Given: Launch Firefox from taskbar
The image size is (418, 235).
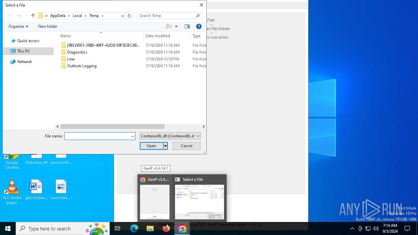Looking at the screenshot, I should click(x=166, y=228).
